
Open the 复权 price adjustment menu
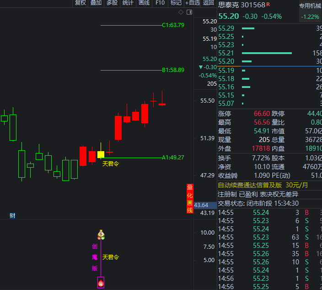click(80, 3)
